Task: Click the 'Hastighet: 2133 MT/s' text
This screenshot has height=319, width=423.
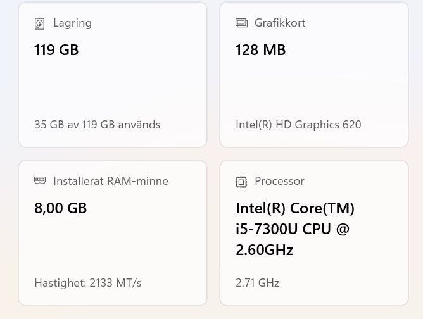Action: pos(88,283)
